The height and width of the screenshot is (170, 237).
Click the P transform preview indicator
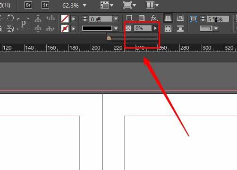(x=23, y=24)
